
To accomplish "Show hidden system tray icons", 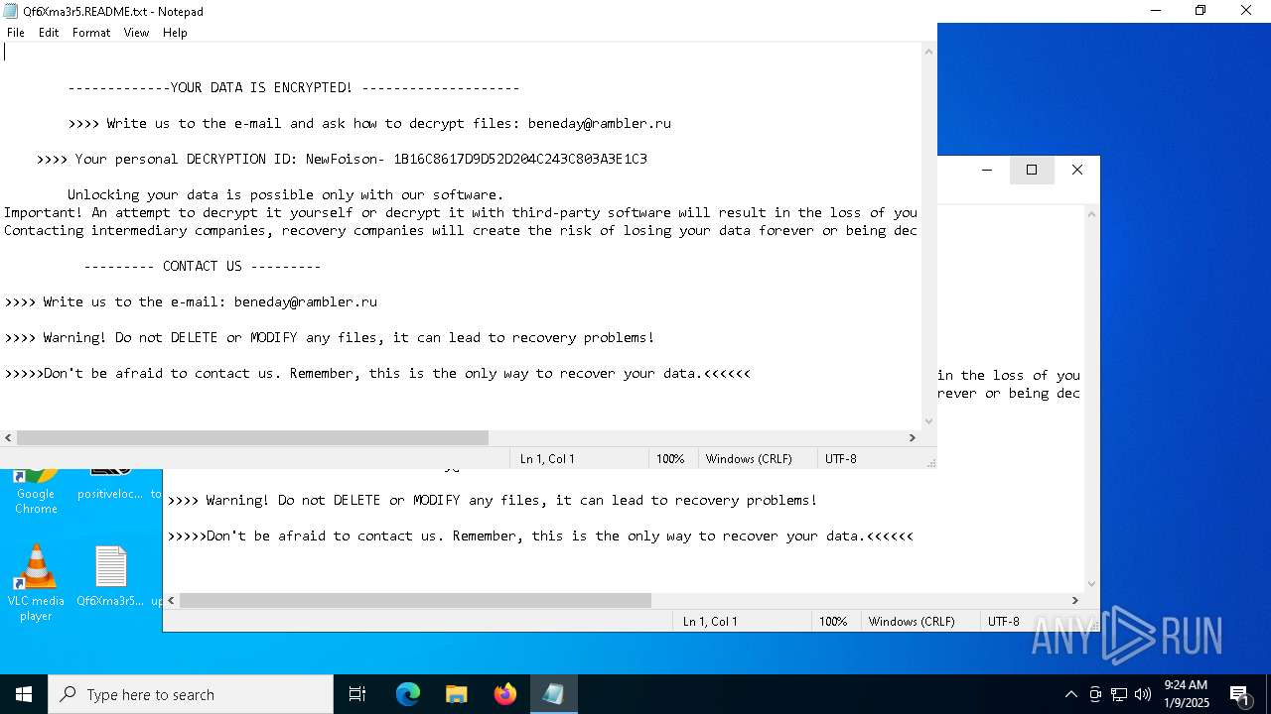I will click(1070, 694).
